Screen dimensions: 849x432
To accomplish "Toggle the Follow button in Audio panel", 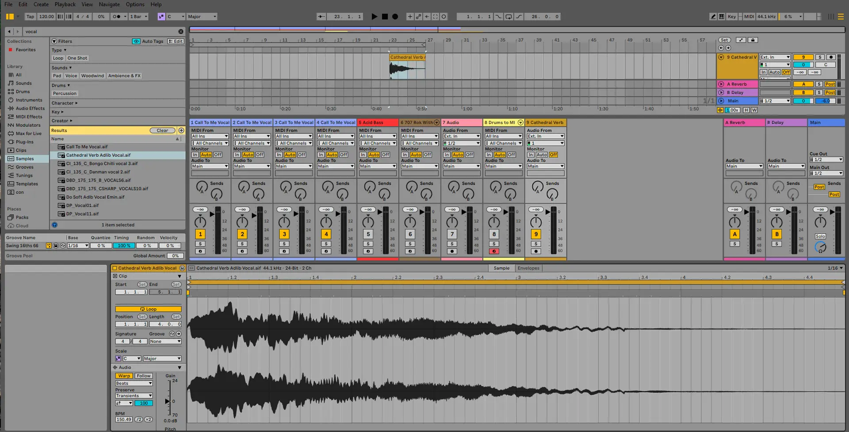I will (143, 376).
